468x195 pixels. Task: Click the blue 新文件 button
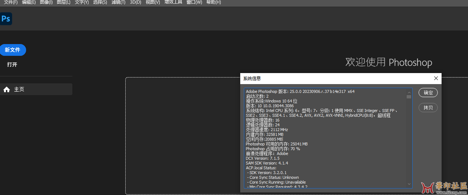pyautogui.click(x=12, y=50)
